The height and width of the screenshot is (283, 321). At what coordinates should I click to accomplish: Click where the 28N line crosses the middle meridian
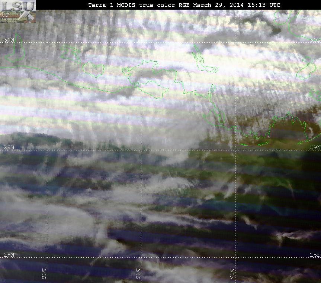coord(141,258)
